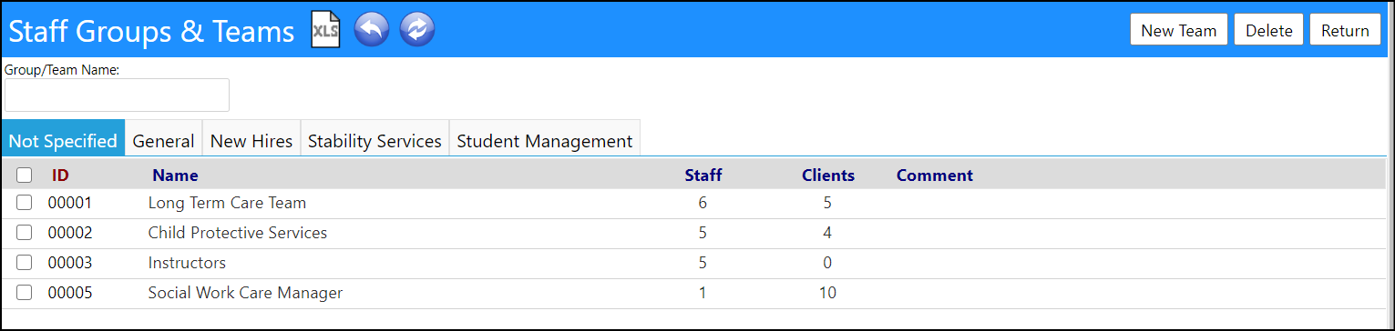
Task: Check the box for Long Term Care Team
Action: (25, 203)
